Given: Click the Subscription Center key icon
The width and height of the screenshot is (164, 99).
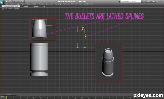Looking at the screenshot, I should point(146,1).
